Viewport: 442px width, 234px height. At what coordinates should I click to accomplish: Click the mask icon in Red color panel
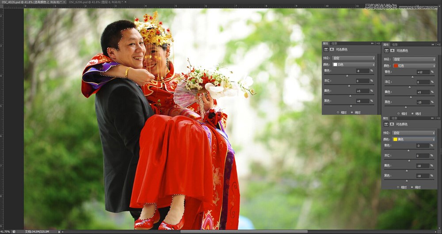pos(392,51)
